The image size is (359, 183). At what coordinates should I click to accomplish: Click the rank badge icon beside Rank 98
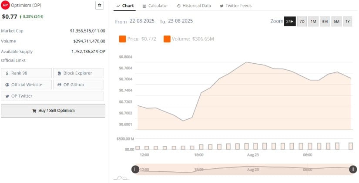coord(7,73)
